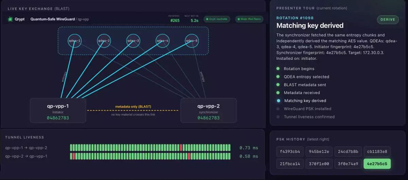Select the qdea-1 entropy node
408x180 pixels.
click(74, 41)
